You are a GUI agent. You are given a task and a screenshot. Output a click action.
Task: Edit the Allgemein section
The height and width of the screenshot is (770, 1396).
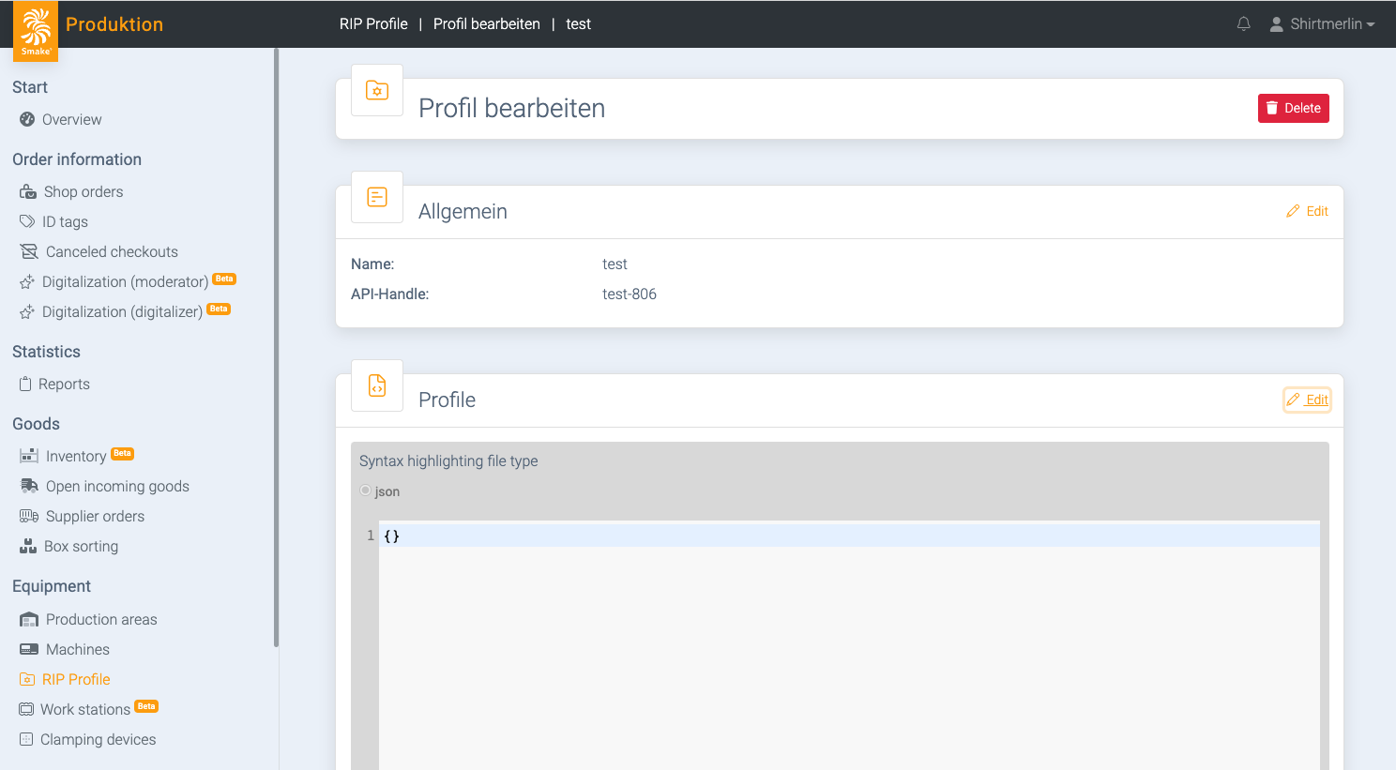coord(1307,211)
